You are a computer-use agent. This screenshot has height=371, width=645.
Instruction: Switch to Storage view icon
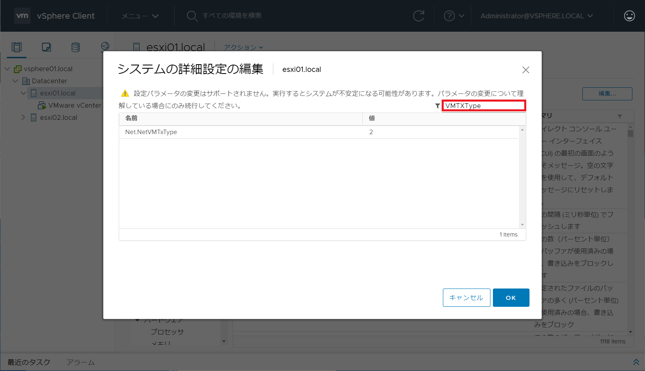coord(76,47)
